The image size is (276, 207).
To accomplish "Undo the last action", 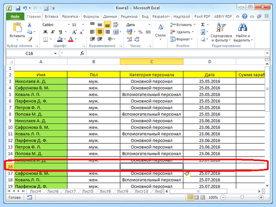I will pos(25,8).
